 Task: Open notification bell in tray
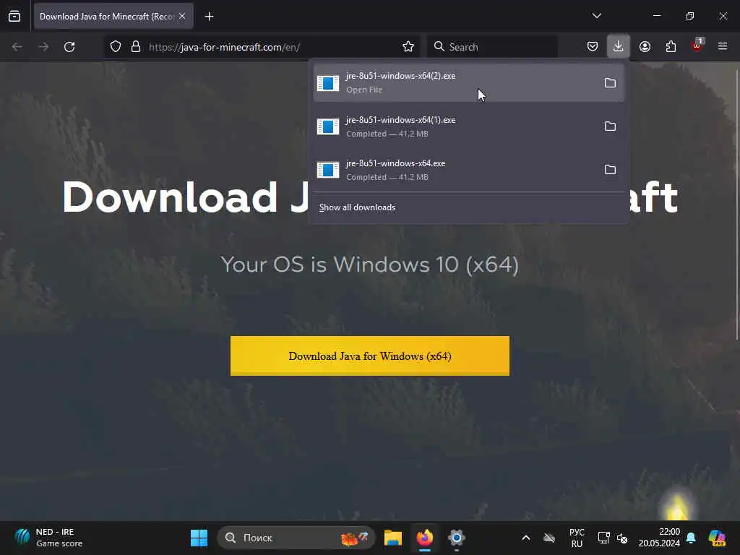[691, 538]
